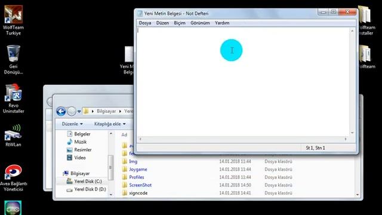Click the Bilgisayar breadcrumb in Explorer
The height and width of the screenshot is (215, 382).
coord(106,111)
